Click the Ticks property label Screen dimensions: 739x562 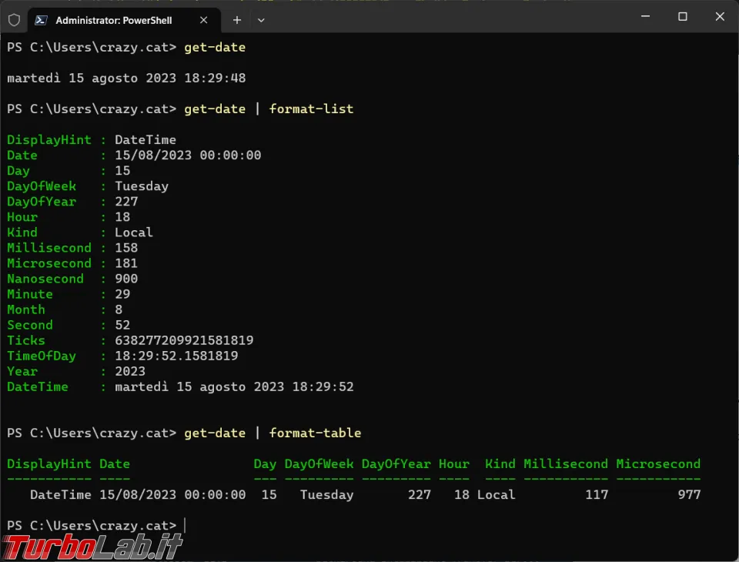[x=26, y=340]
